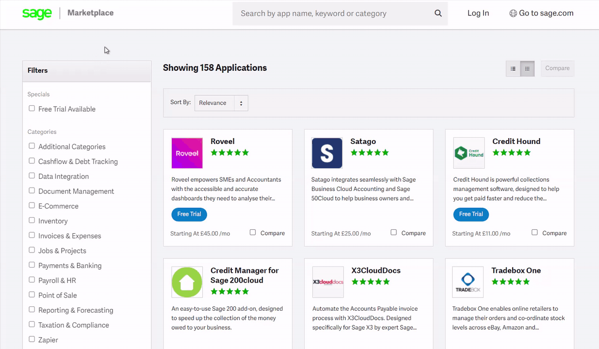Switch to list view layout
599x349 pixels.
pos(513,69)
